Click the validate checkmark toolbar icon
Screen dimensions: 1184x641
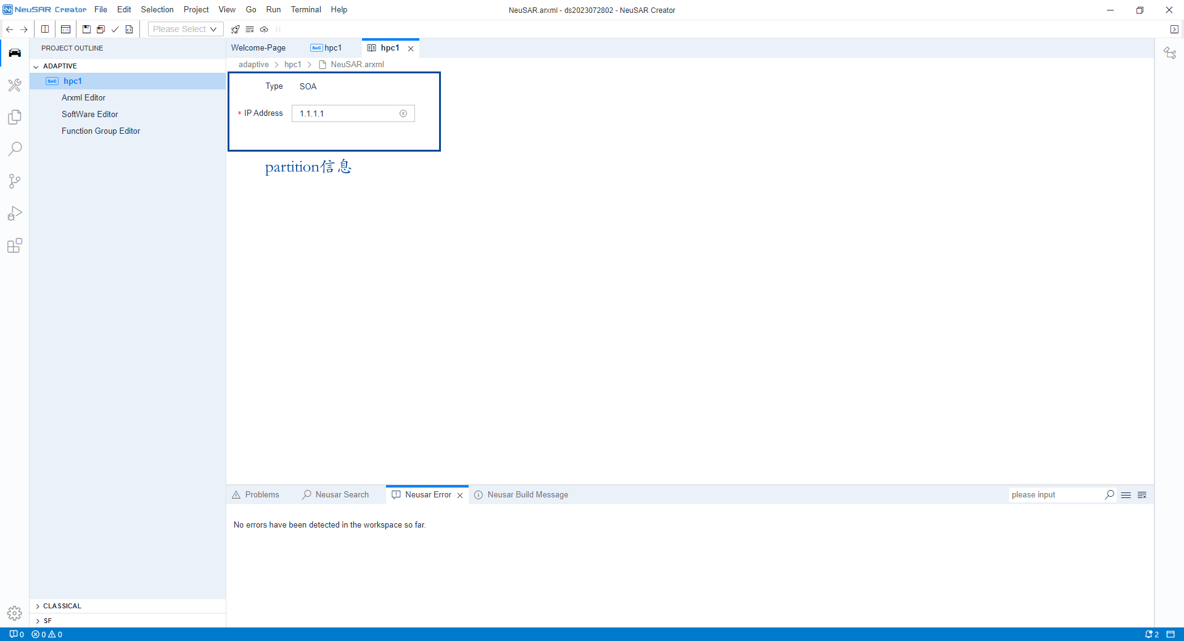(x=115, y=29)
